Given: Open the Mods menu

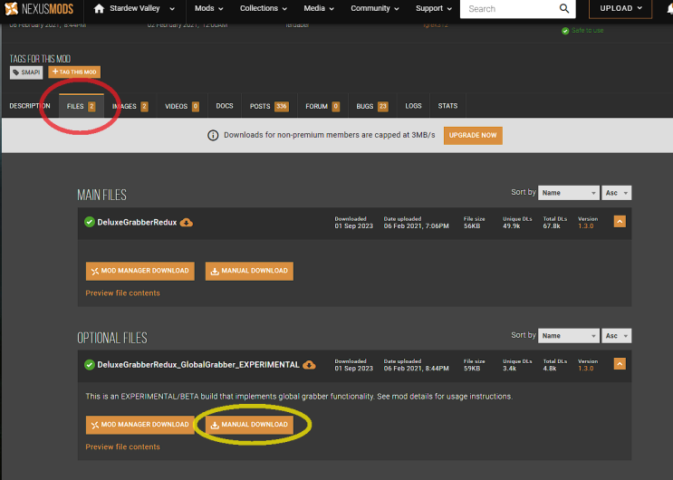Looking at the screenshot, I should tap(209, 8).
